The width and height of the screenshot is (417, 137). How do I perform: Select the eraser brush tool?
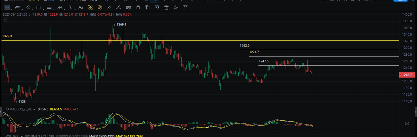click(119, 7)
